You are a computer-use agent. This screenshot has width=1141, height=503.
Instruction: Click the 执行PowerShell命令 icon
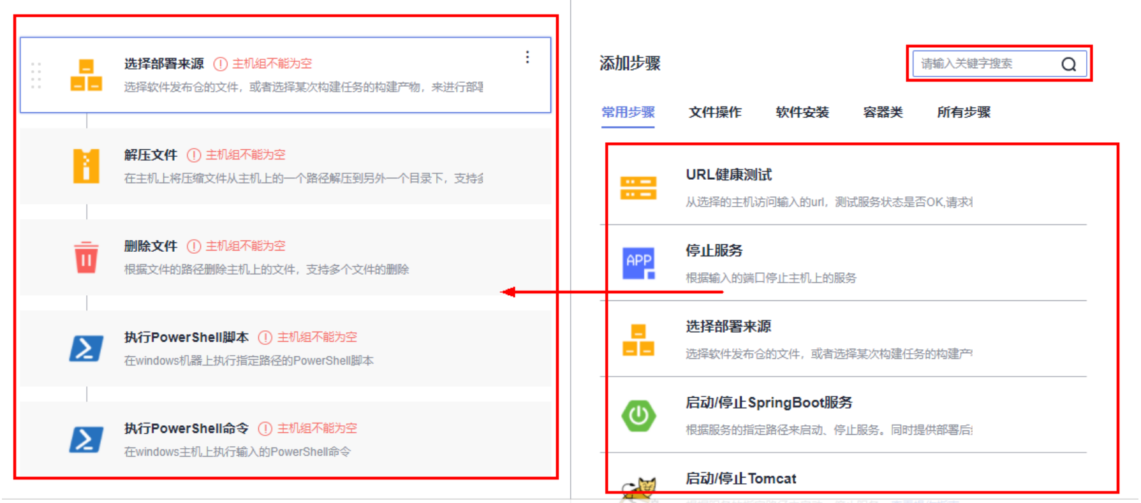pyautogui.click(x=86, y=439)
